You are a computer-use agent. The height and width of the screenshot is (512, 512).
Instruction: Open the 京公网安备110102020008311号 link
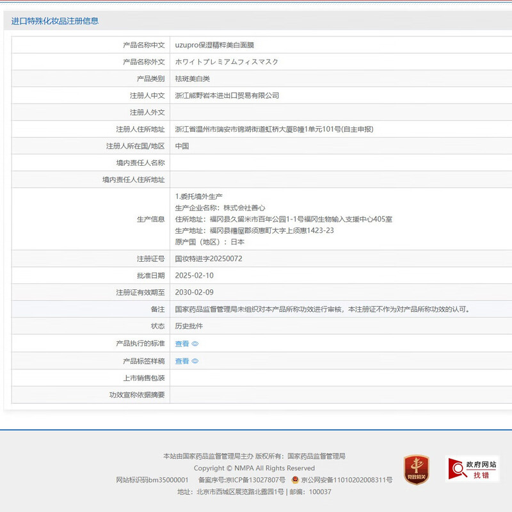[x=346, y=479]
